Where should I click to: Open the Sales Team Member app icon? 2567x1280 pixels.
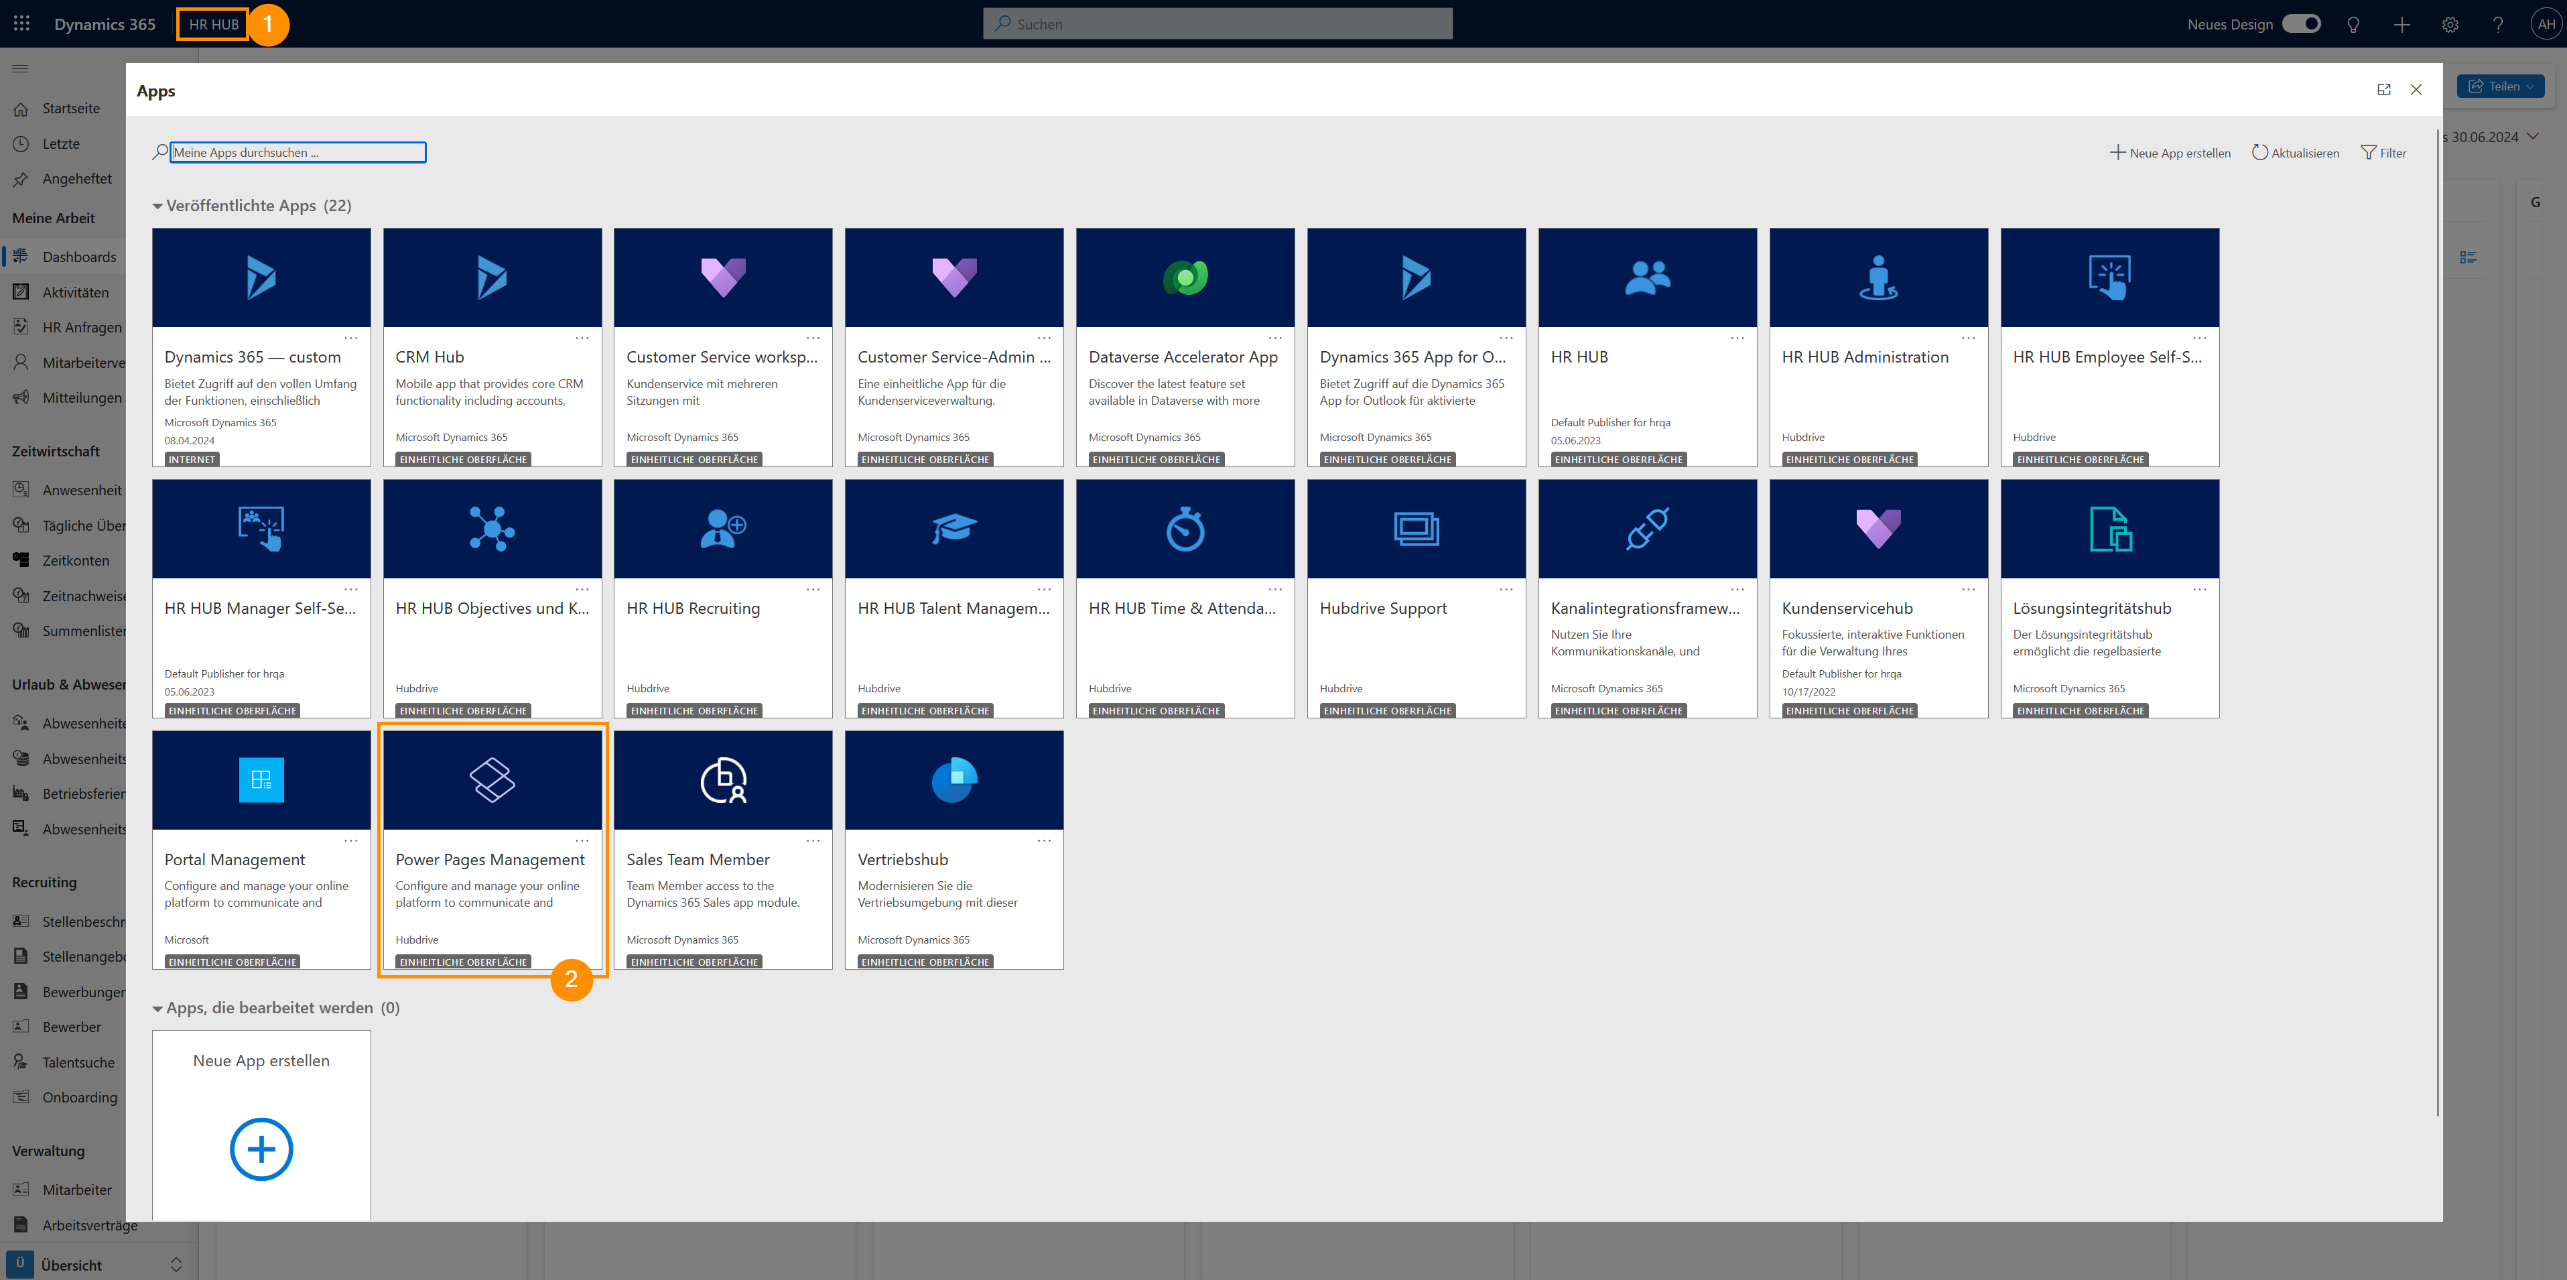pyautogui.click(x=724, y=779)
